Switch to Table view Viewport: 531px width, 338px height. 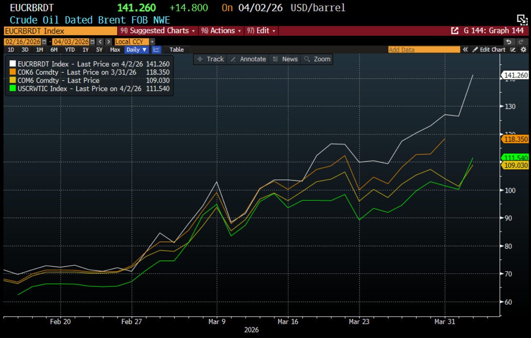(177, 50)
